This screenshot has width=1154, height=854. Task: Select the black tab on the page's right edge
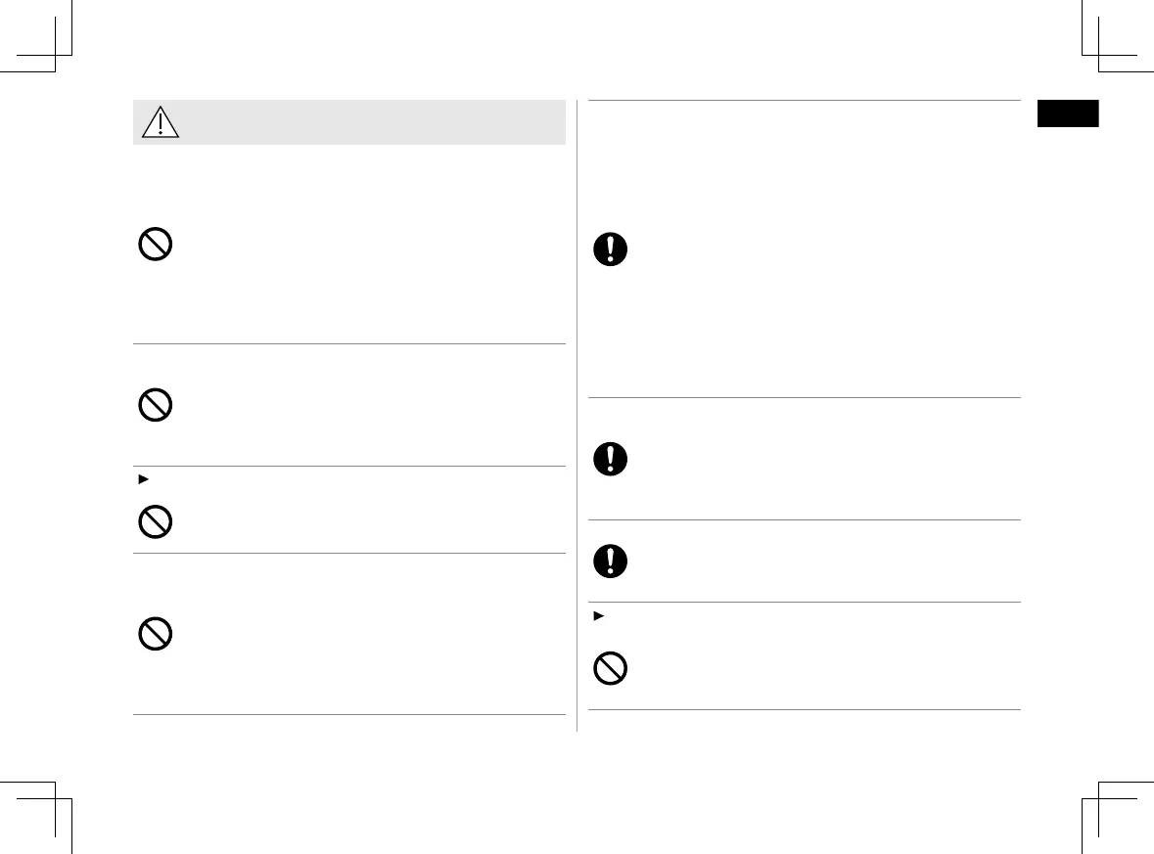point(1069,113)
